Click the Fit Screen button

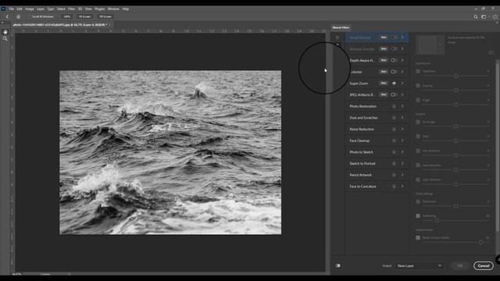(85, 16)
